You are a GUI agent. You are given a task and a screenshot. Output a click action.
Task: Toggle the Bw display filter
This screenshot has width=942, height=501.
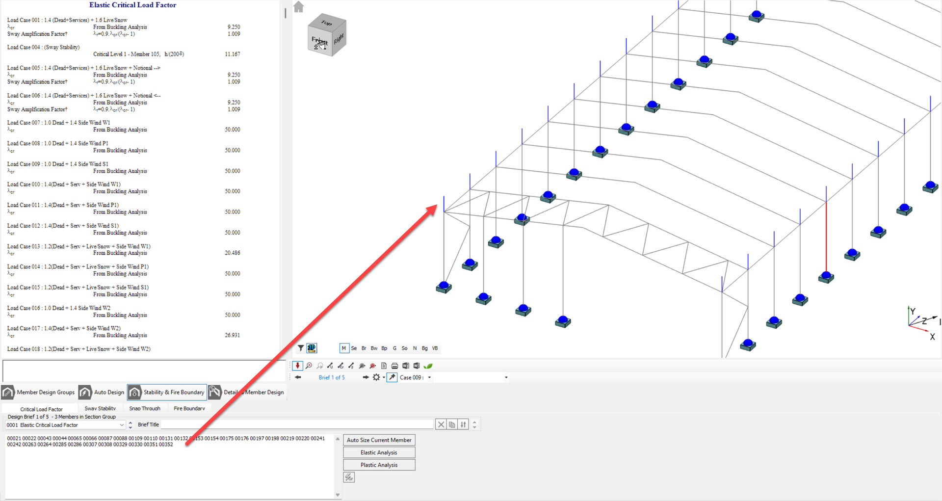[374, 348]
